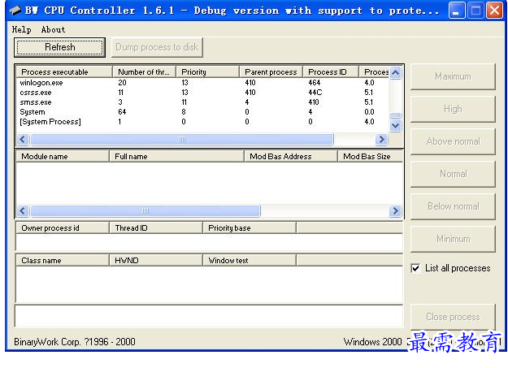Click the Priority column header
This screenshot has height=368, width=508.
208,72
